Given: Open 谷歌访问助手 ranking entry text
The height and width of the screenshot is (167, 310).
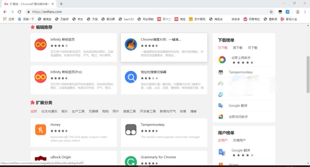Looking at the screenshot, I should 238,117.
